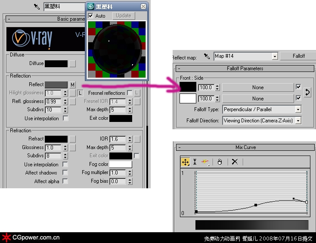The height and width of the screenshot is (243, 316).
Task: Toggle the L lock beside Hilight glossiness
Action: pyautogui.click(x=80, y=93)
